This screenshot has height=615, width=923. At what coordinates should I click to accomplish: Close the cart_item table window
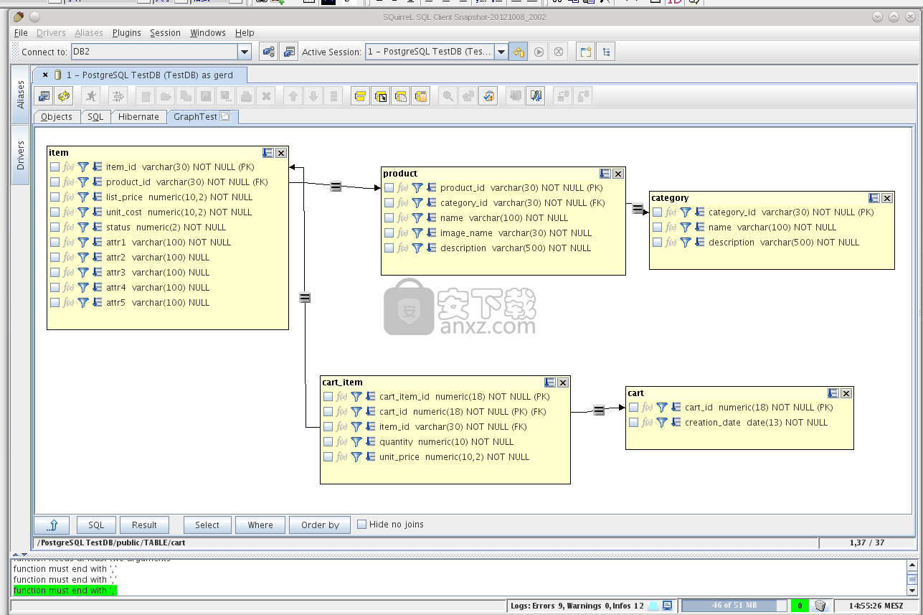point(563,382)
